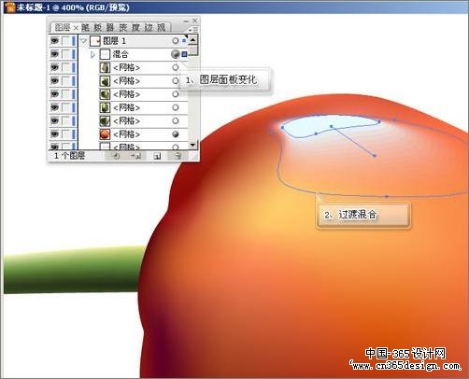Click scroll-up arrow of layers panel
Viewport: 469px width, 379px height.
[x=192, y=40]
